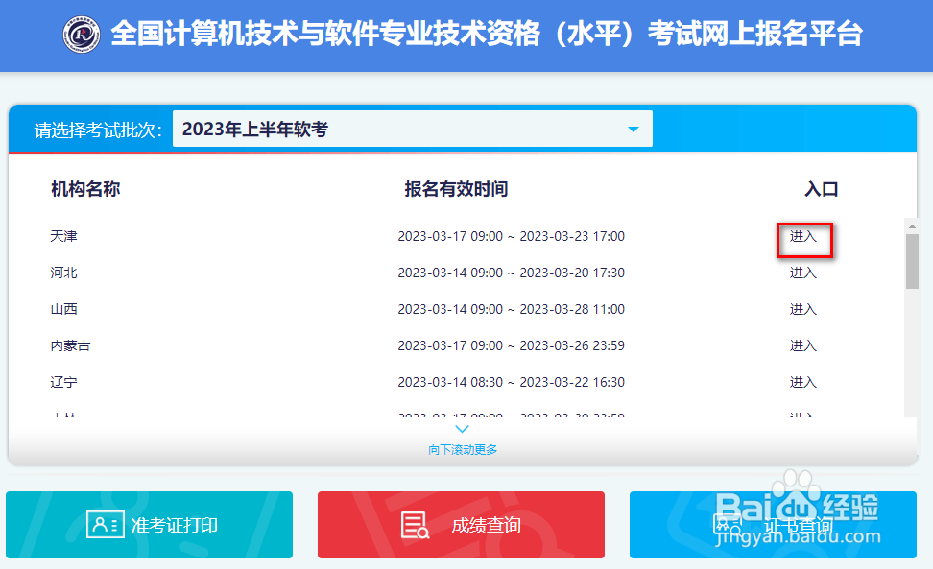
Task: Click the down chevron above 向下滚动更多
Action: pos(463,429)
